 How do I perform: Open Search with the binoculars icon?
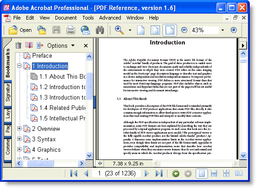click(x=100, y=30)
